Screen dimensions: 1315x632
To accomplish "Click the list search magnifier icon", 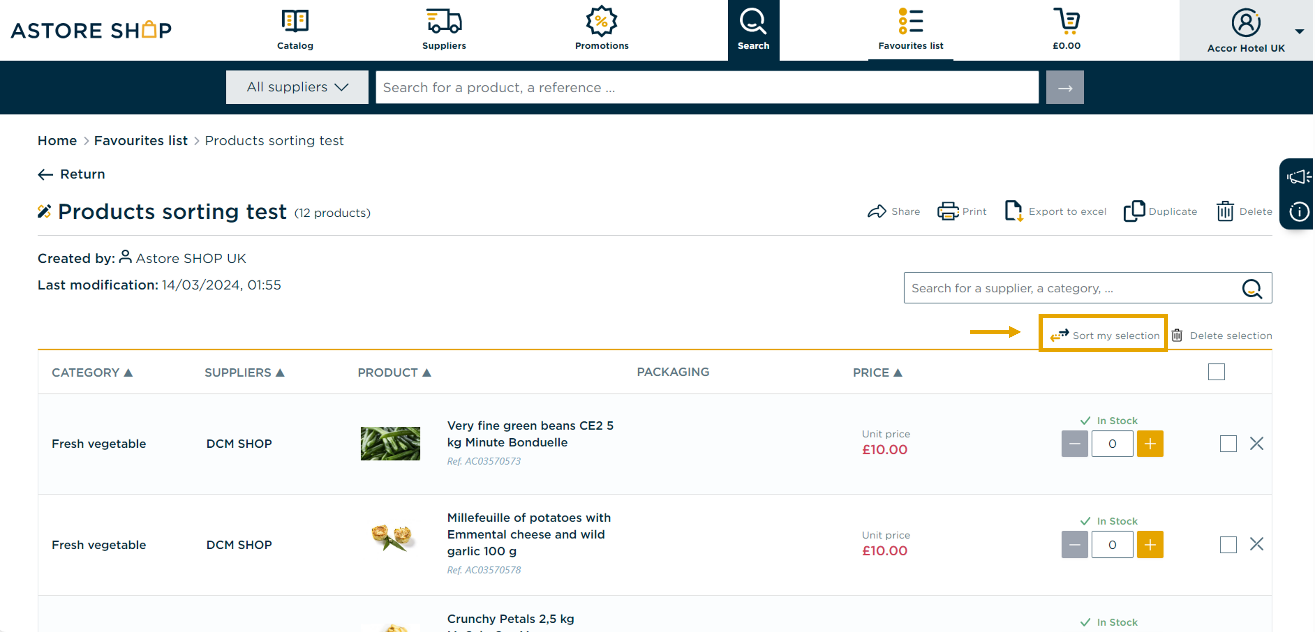I will click(x=1252, y=288).
